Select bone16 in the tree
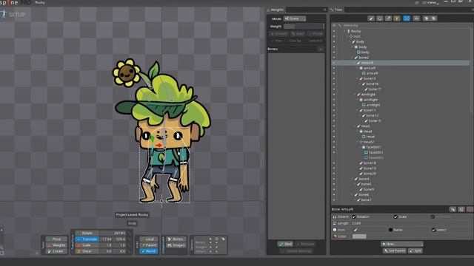 372,83
